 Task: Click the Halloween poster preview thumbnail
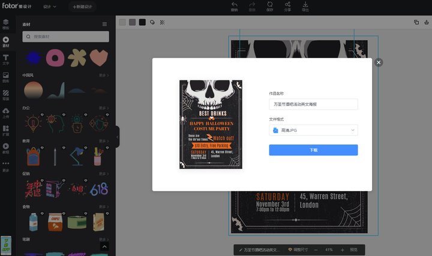coord(210,124)
